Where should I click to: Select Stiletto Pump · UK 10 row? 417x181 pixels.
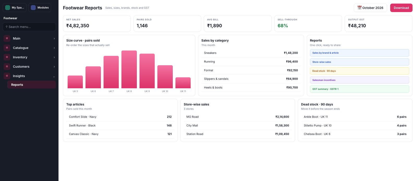355,125
